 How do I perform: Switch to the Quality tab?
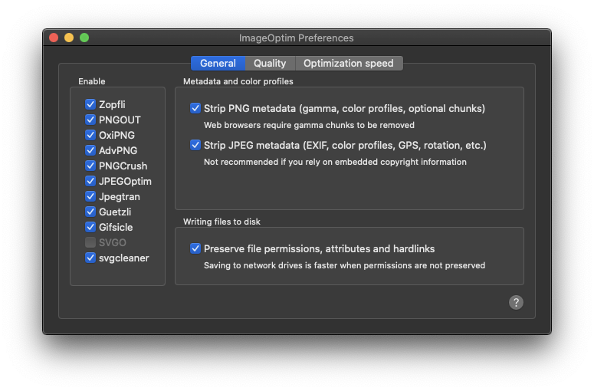(x=270, y=64)
